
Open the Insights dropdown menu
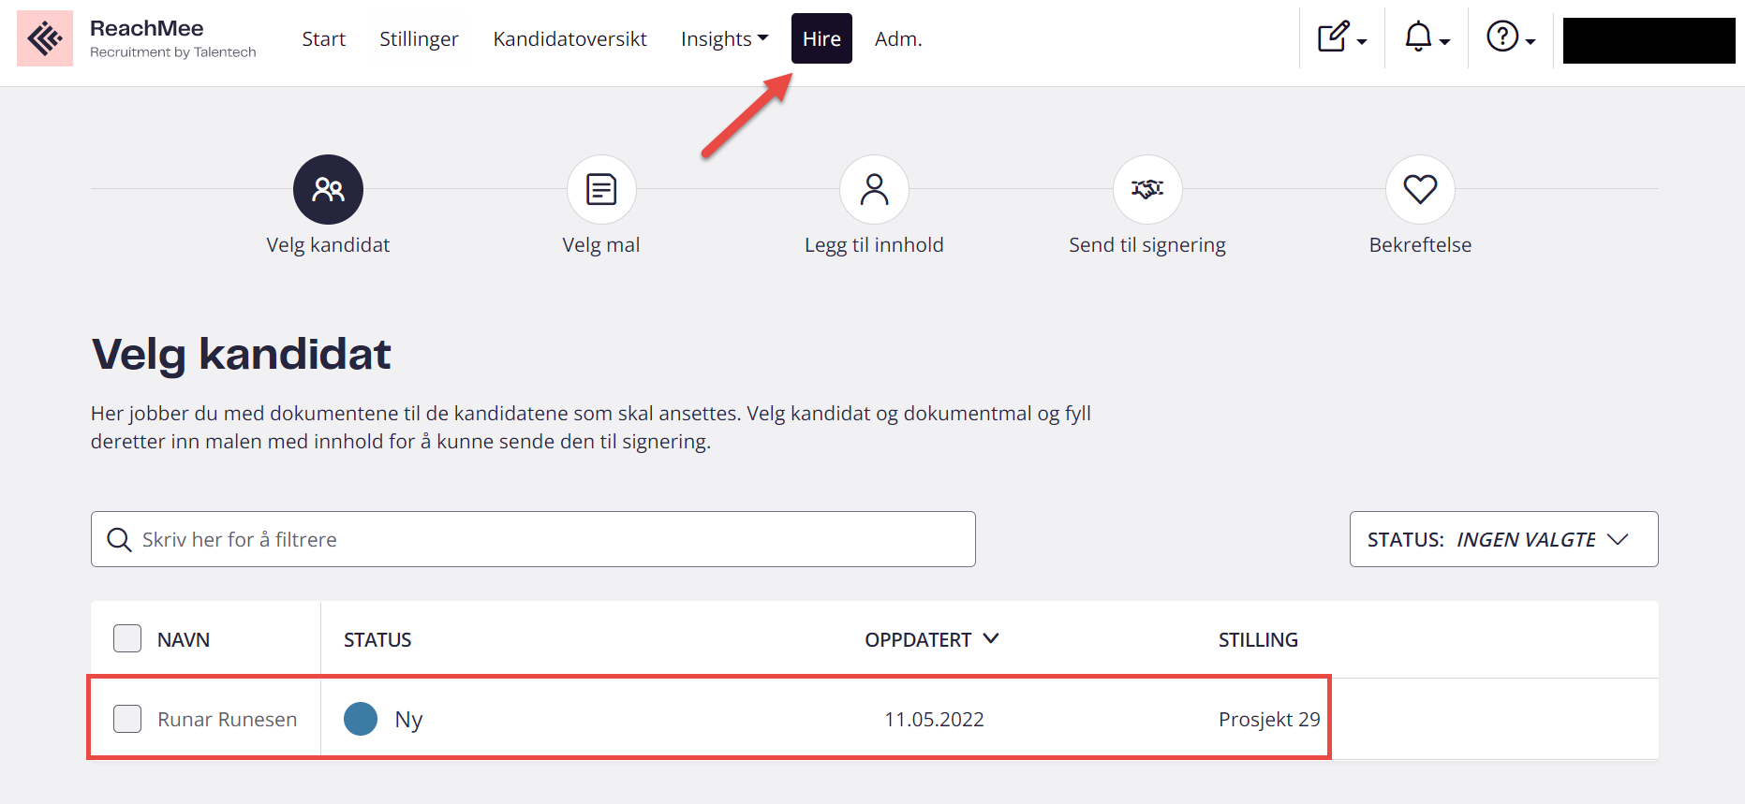click(724, 38)
